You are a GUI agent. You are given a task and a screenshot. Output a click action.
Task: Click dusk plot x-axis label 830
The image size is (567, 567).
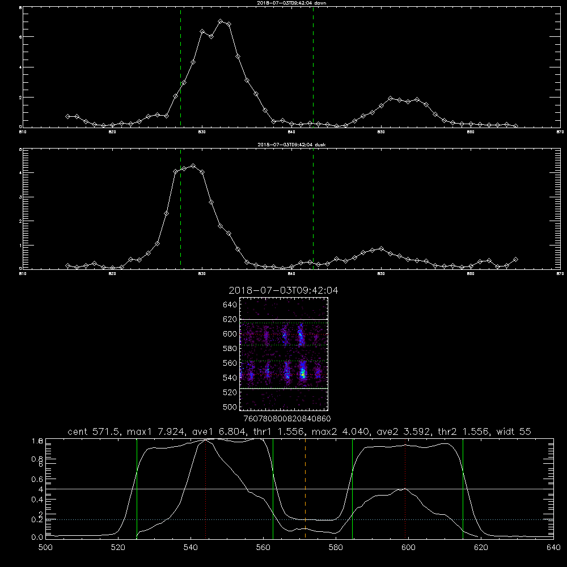[x=202, y=274]
